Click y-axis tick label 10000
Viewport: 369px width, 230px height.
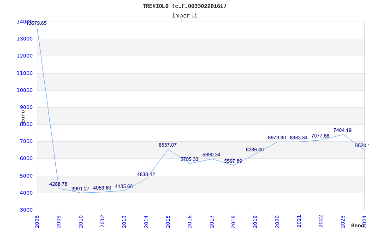[24, 90]
